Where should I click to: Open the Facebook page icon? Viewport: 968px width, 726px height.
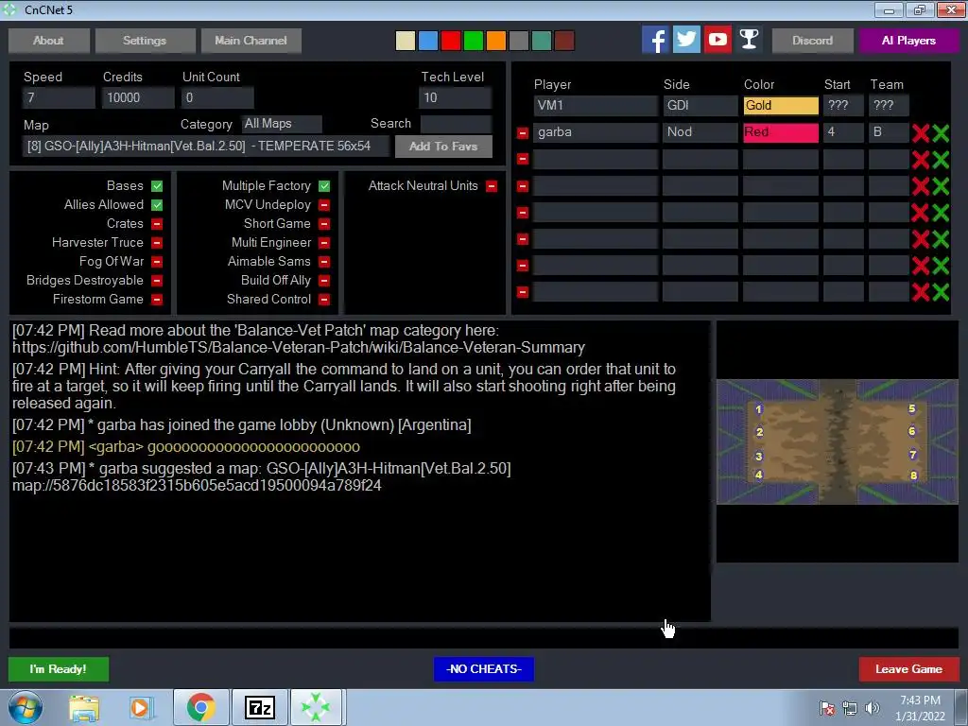click(x=656, y=40)
